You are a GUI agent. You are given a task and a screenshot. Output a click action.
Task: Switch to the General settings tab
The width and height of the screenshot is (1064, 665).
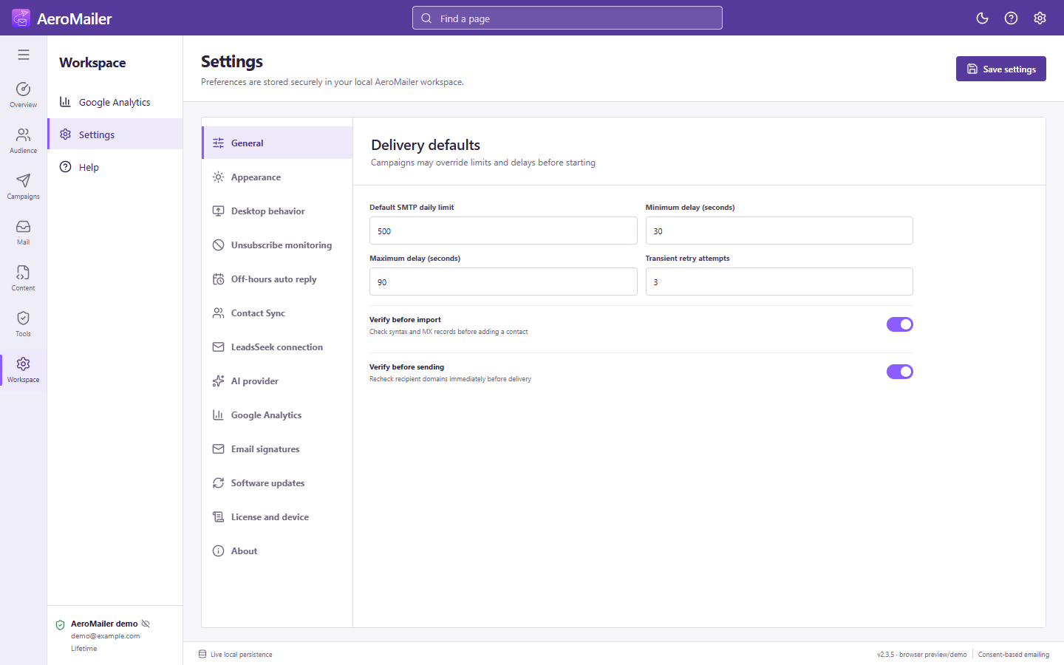point(277,143)
